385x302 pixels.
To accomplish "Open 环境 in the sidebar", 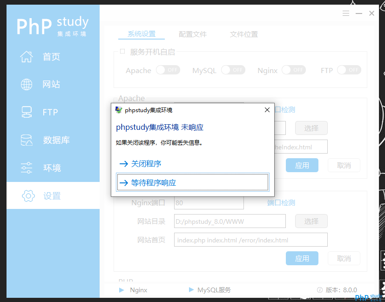I will coord(53,168).
